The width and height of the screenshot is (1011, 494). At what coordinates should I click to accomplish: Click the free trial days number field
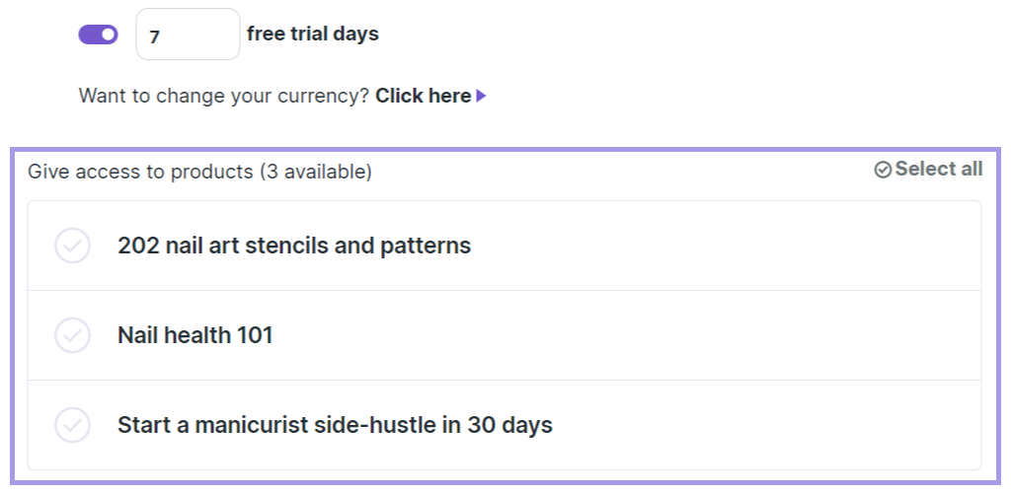click(x=188, y=35)
